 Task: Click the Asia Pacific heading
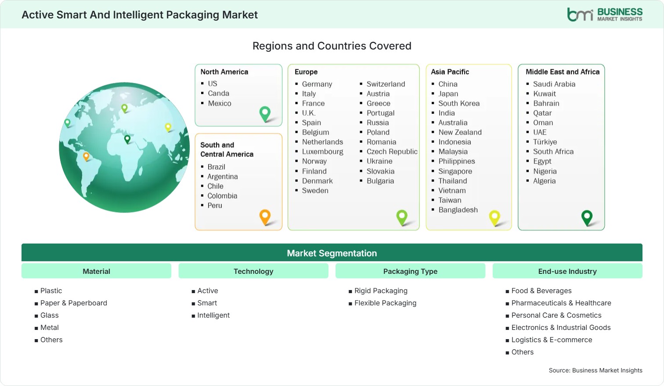450,72
